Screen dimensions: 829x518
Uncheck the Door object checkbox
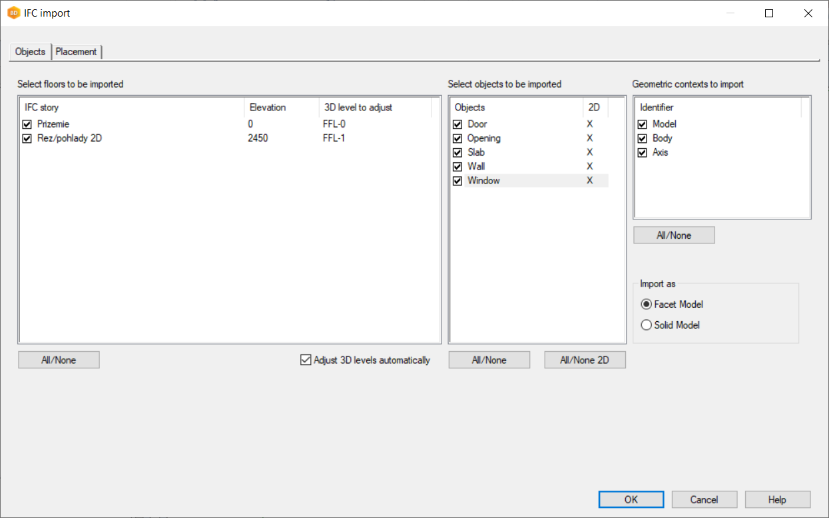[457, 124]
